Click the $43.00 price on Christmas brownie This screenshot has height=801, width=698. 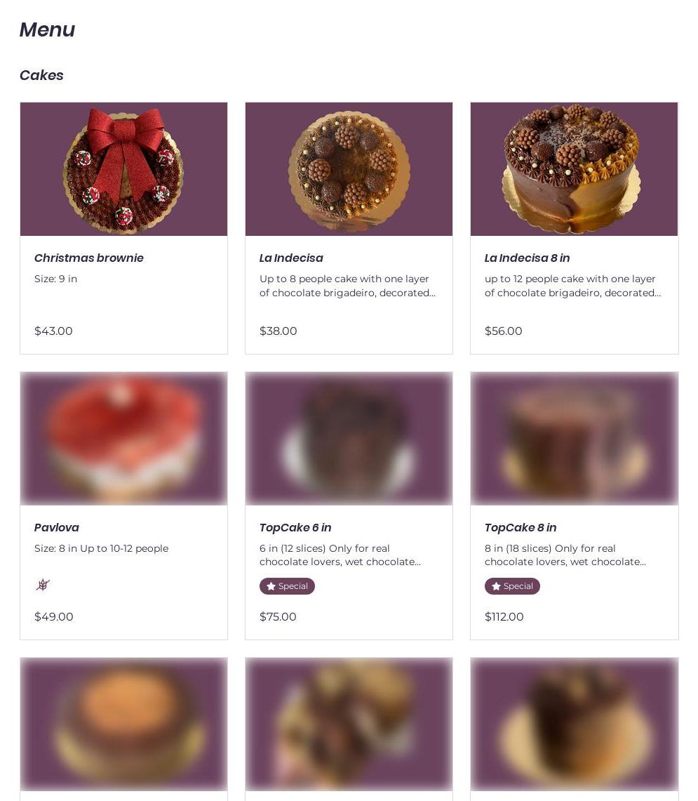(x=53, y=331)
